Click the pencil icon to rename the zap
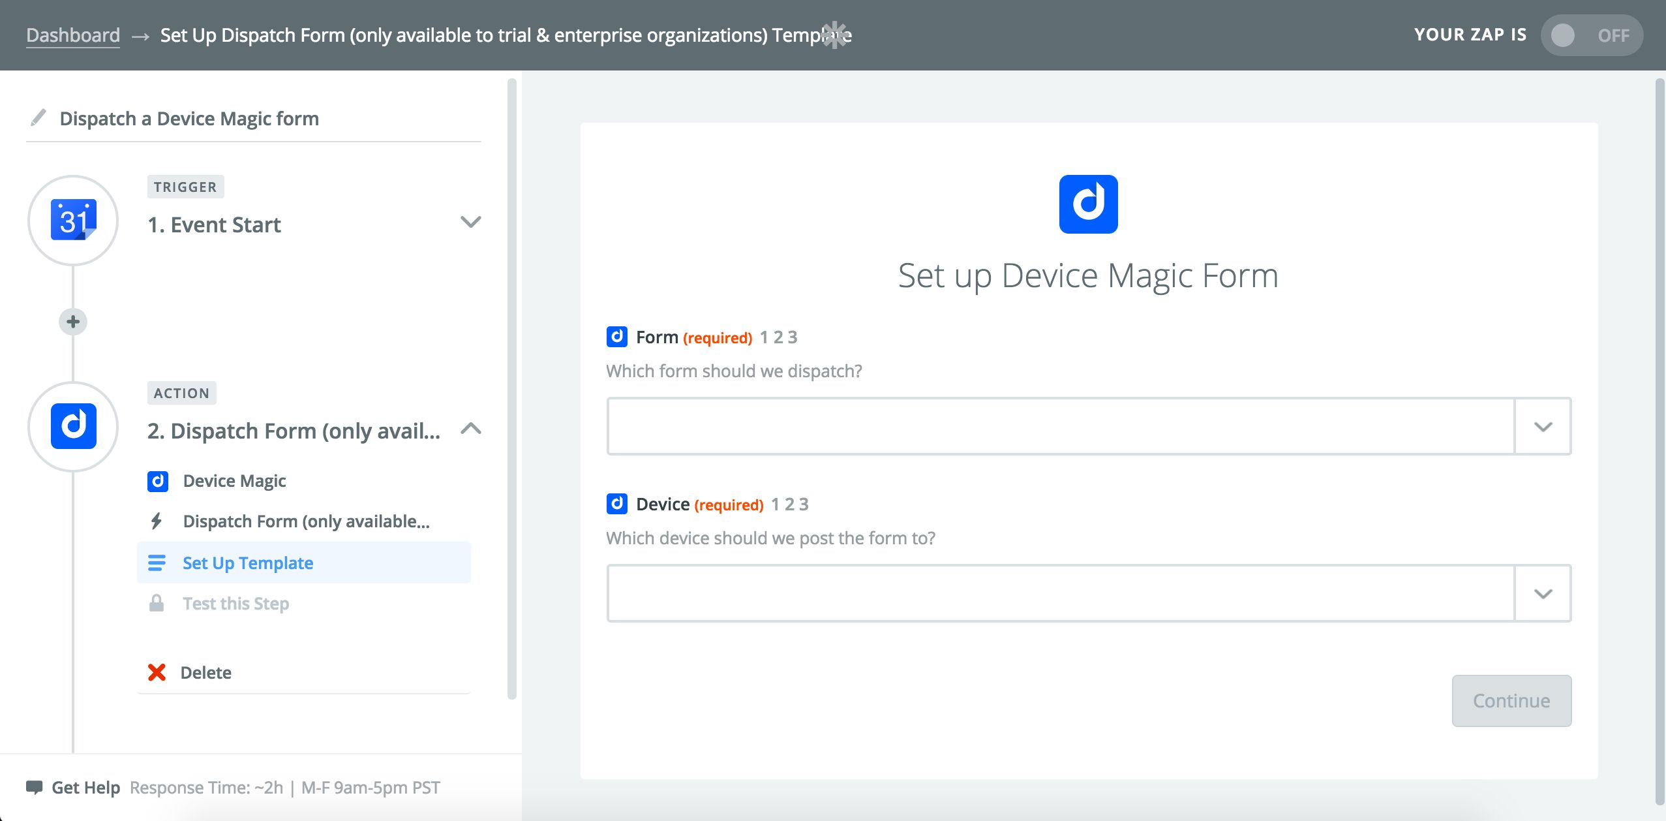Viewport: 1666px width, 821px height. [38, 118]
